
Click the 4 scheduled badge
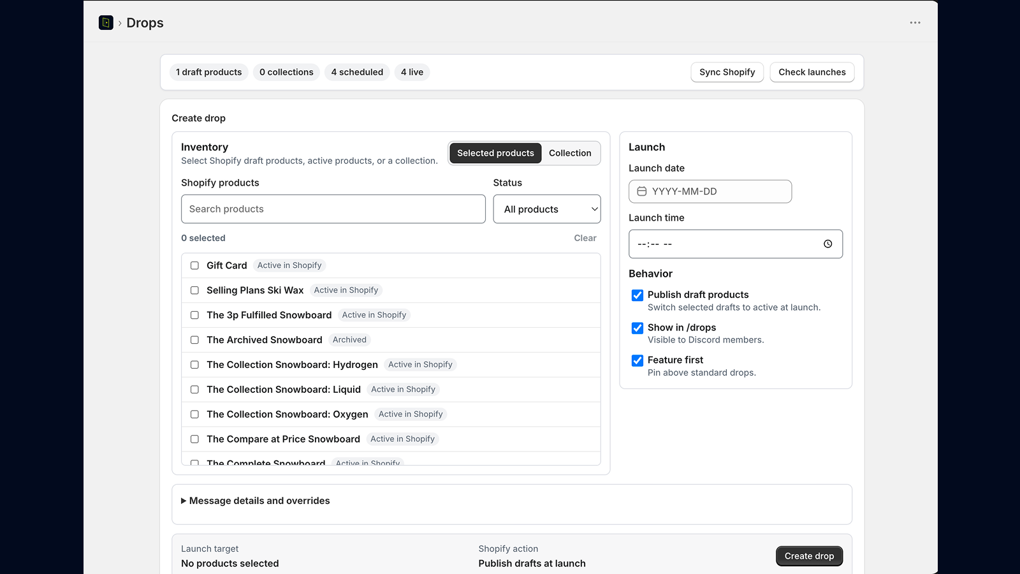click(357, 72)
